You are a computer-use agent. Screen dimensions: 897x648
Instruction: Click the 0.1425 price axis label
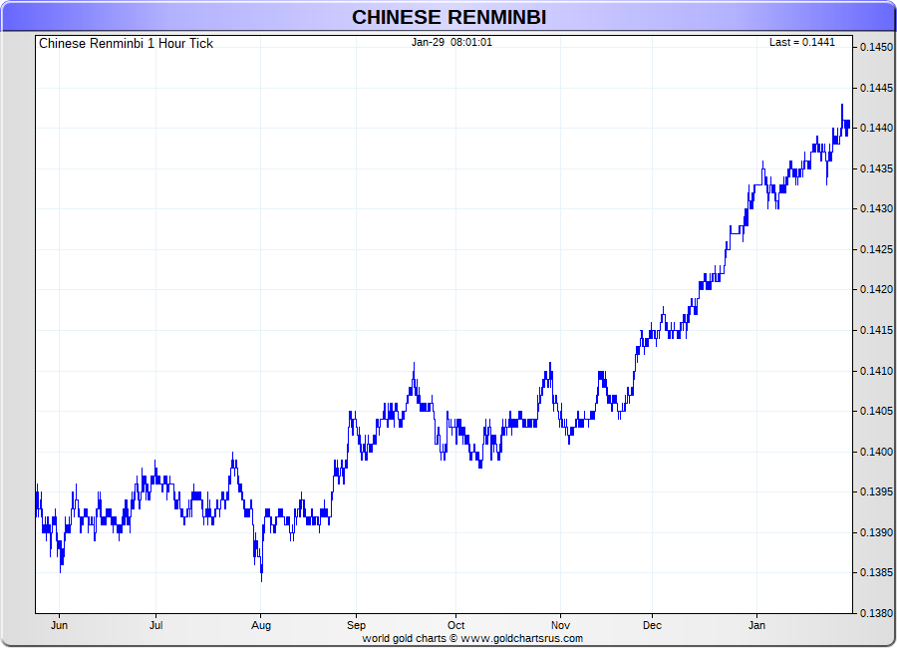point(876,250)
